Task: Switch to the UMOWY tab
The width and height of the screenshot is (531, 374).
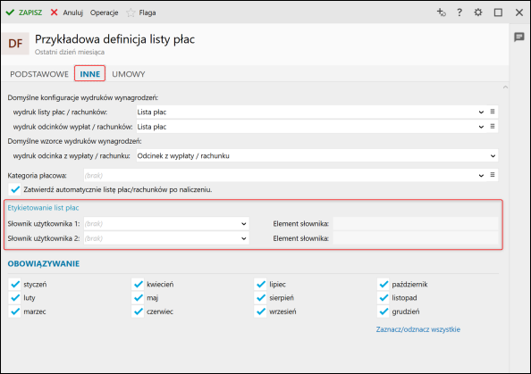Action: click(129, 74)
